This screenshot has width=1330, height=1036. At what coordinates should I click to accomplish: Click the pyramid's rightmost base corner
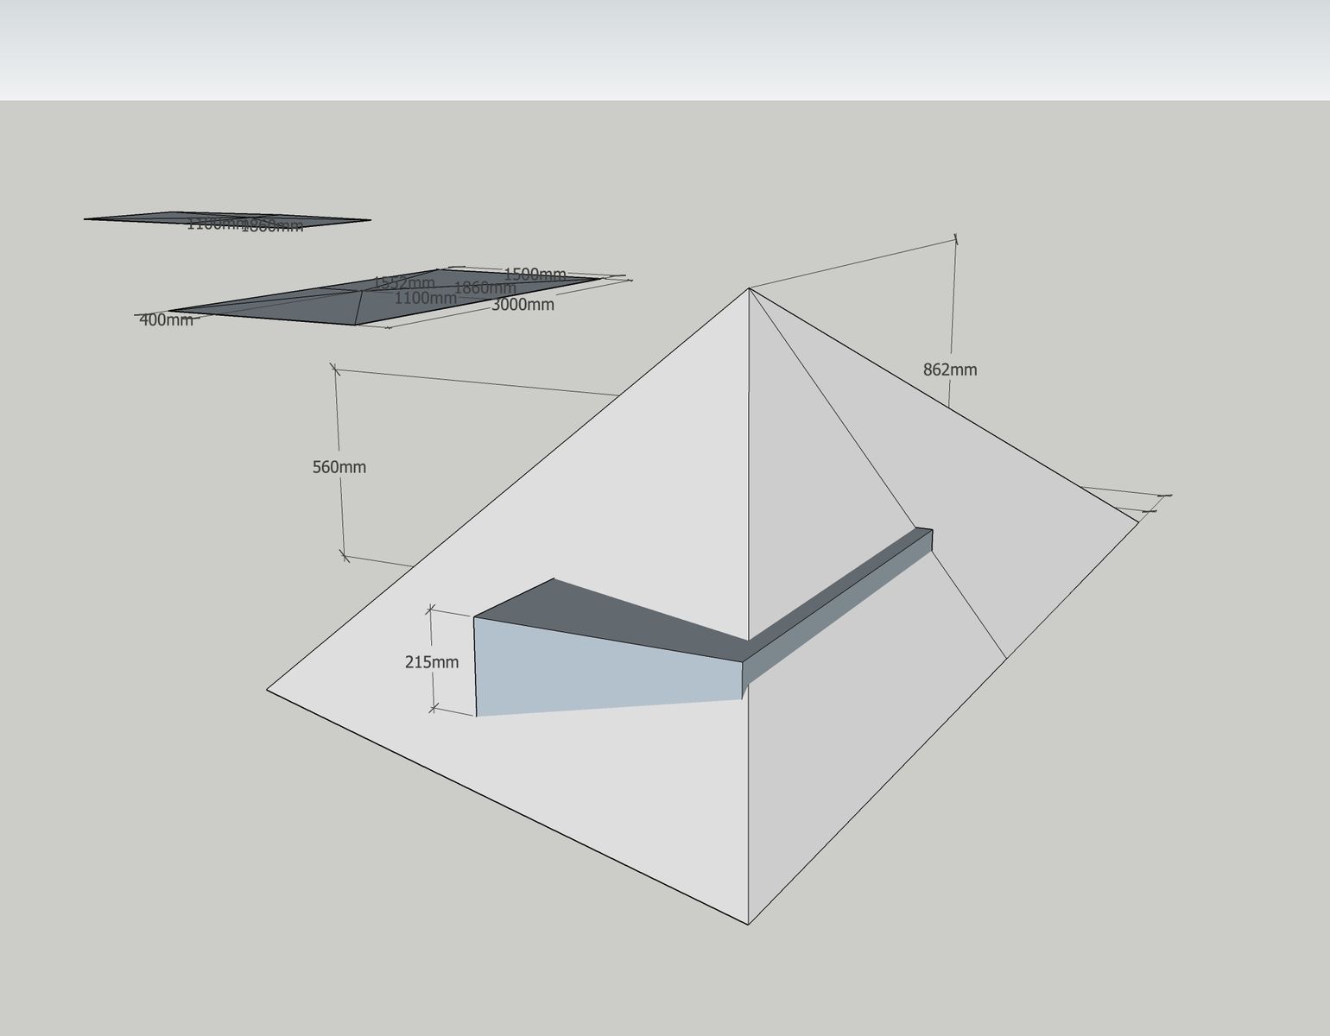pyautogui.click(x=1138, y=521)
